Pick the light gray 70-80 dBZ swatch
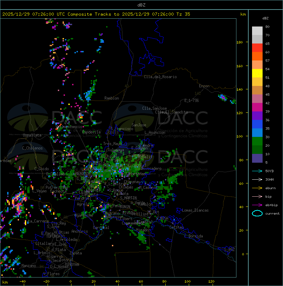 pyautogui.click(x=257, y=31)
